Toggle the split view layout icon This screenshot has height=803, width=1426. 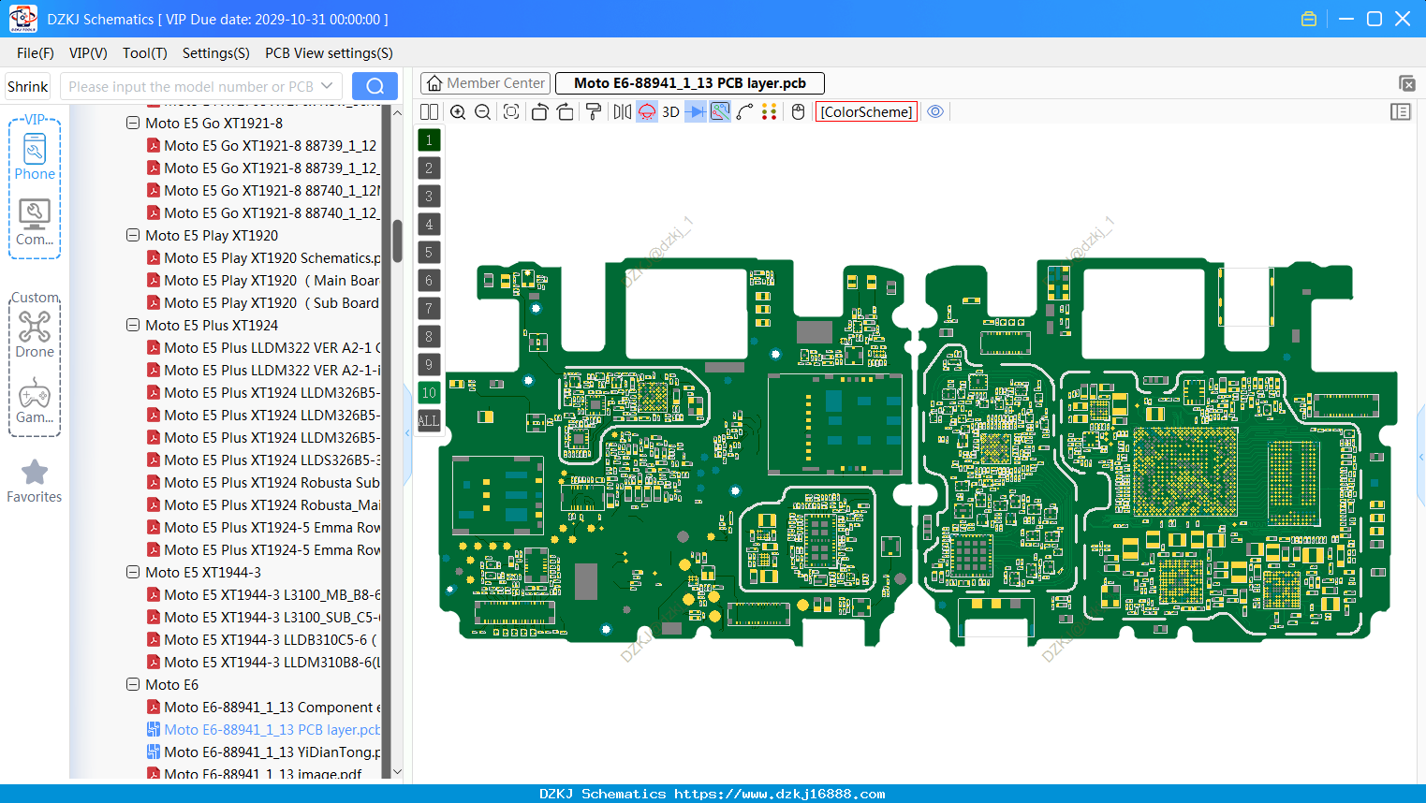tap(429, 112)
